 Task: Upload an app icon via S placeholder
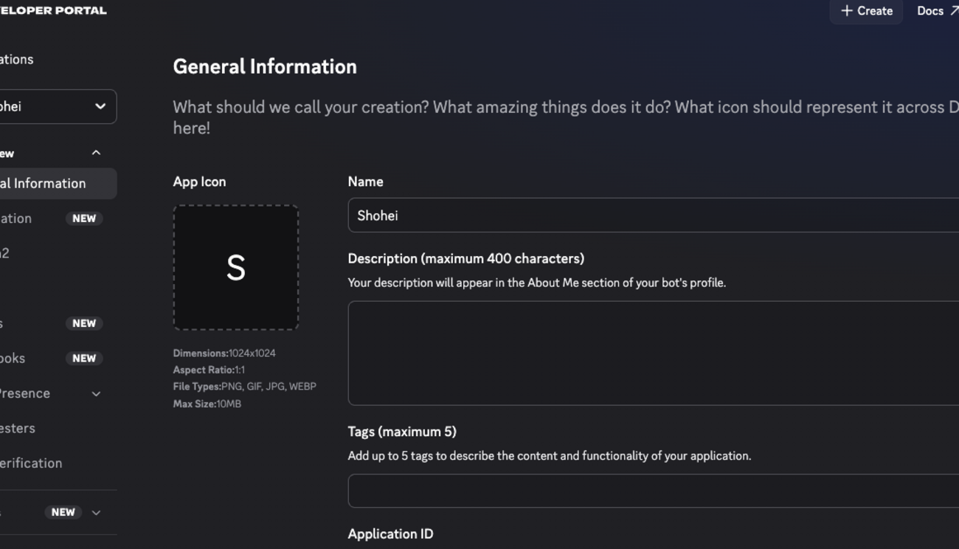236,267
